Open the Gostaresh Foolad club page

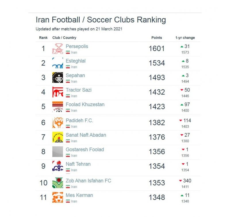pyautogui.click(x=85, y=150)
